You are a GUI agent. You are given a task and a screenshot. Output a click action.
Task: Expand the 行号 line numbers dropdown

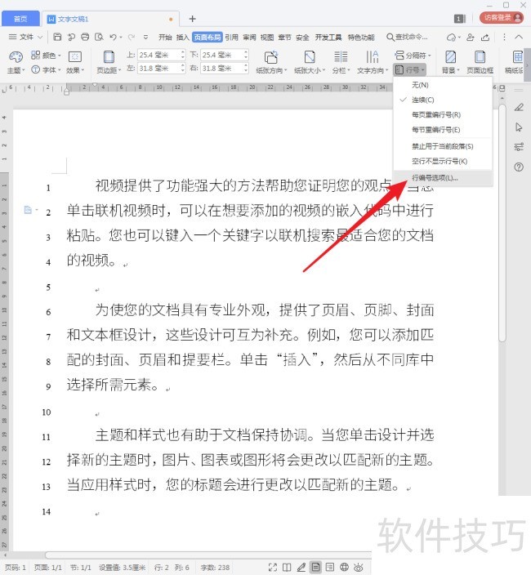(409, 69)
